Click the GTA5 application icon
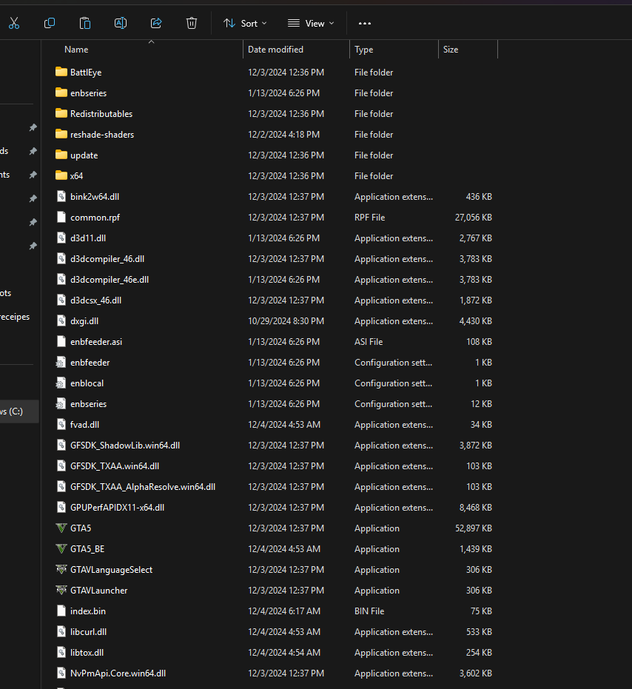The height and width of the screenshot is (689, 632). [x=61, y=528]
